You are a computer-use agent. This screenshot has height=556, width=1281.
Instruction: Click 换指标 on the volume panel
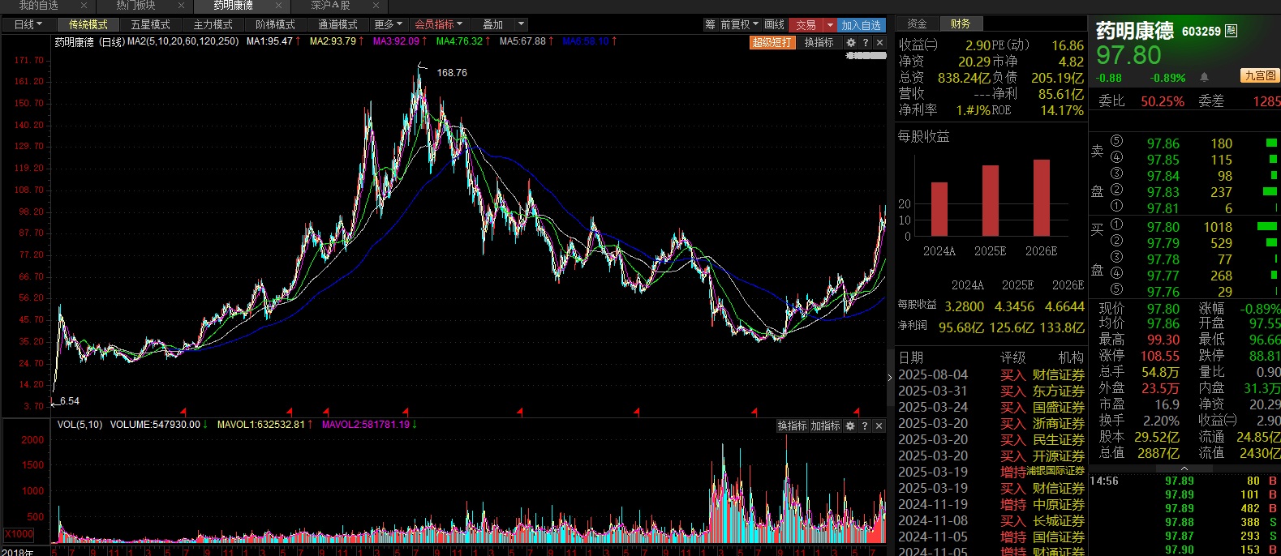(793, 426)
